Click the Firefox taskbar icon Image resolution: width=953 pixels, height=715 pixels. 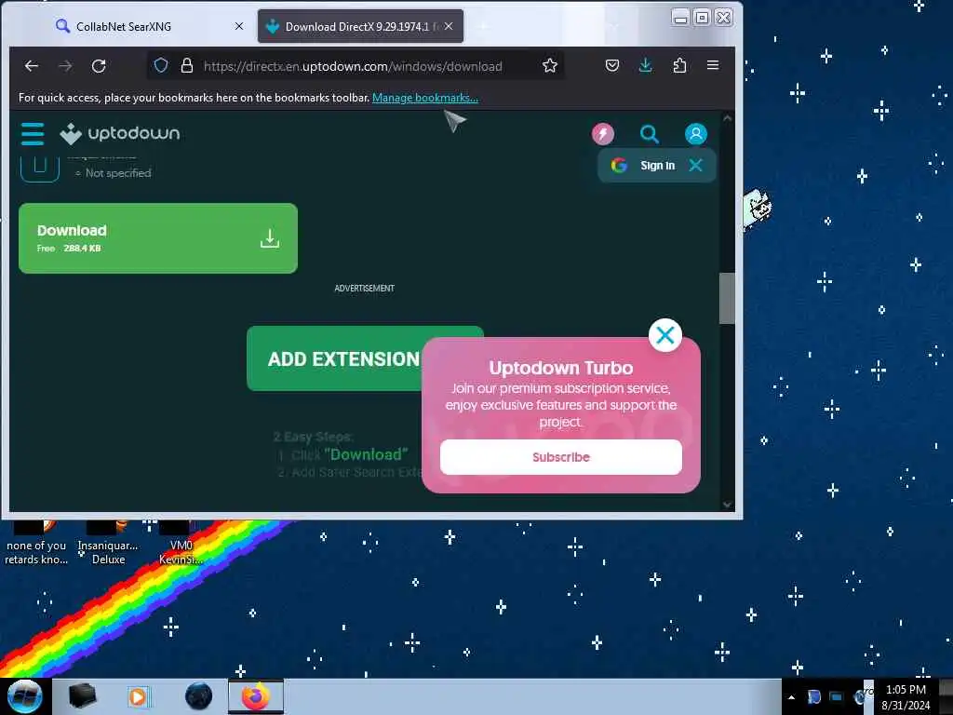tap(256, 696)
